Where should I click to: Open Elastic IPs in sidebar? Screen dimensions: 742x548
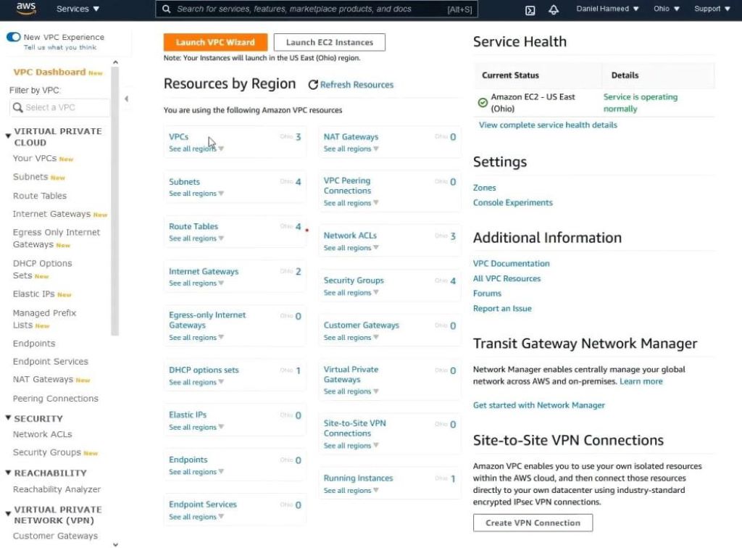tap(33, 294)
